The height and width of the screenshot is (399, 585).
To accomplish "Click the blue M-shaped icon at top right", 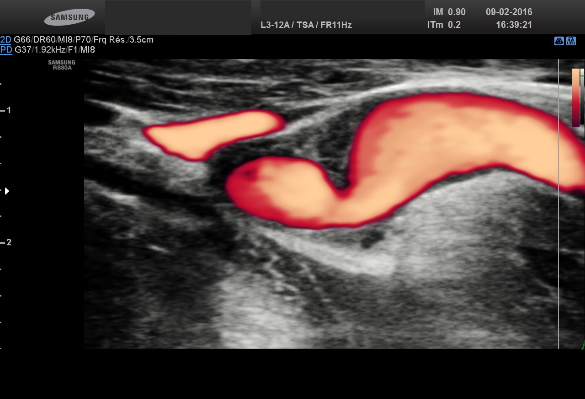I will pyautogui.click(x=571, y=41).
